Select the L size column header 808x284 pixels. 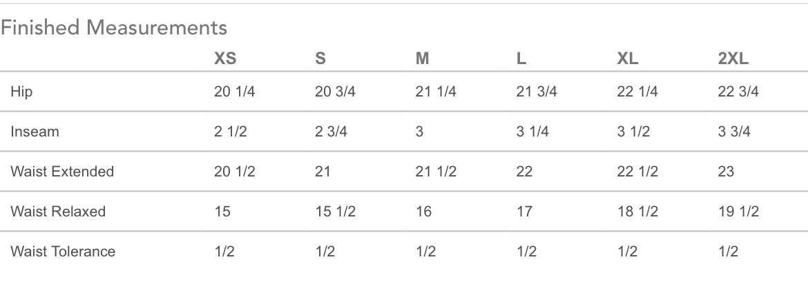pos(521,59)
